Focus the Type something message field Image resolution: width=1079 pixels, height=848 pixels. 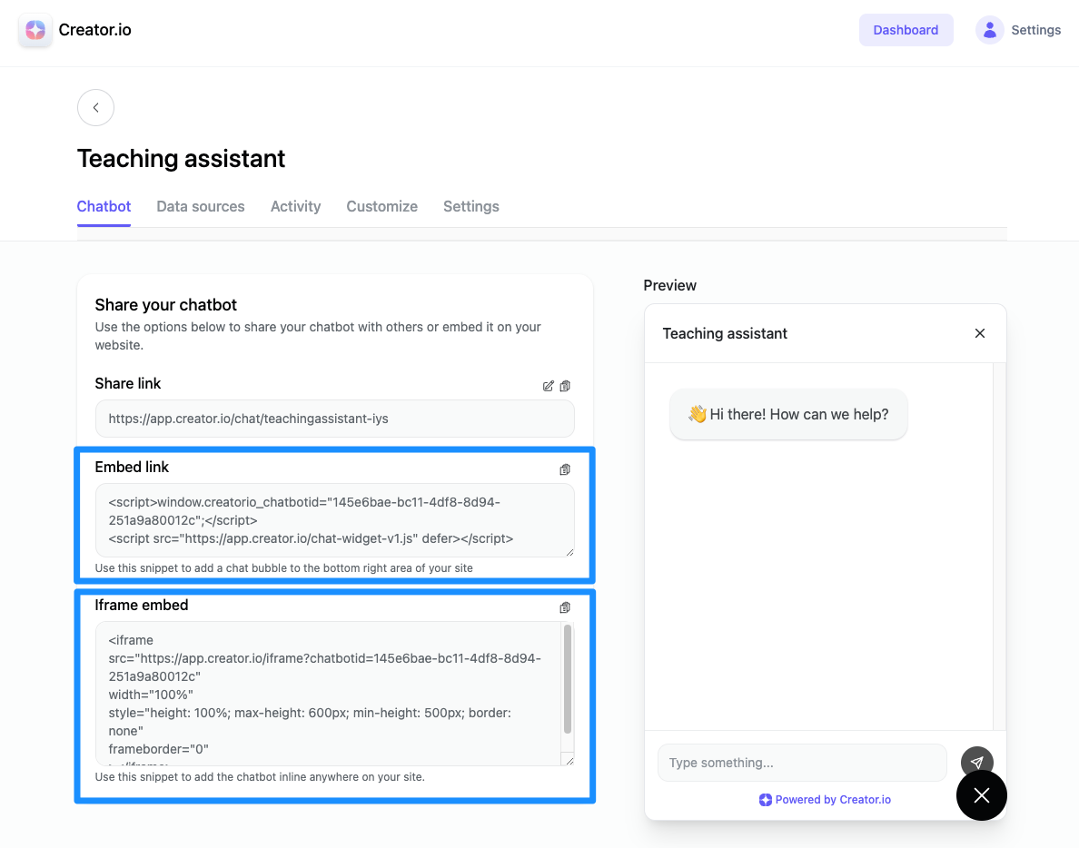pos(802,763)
